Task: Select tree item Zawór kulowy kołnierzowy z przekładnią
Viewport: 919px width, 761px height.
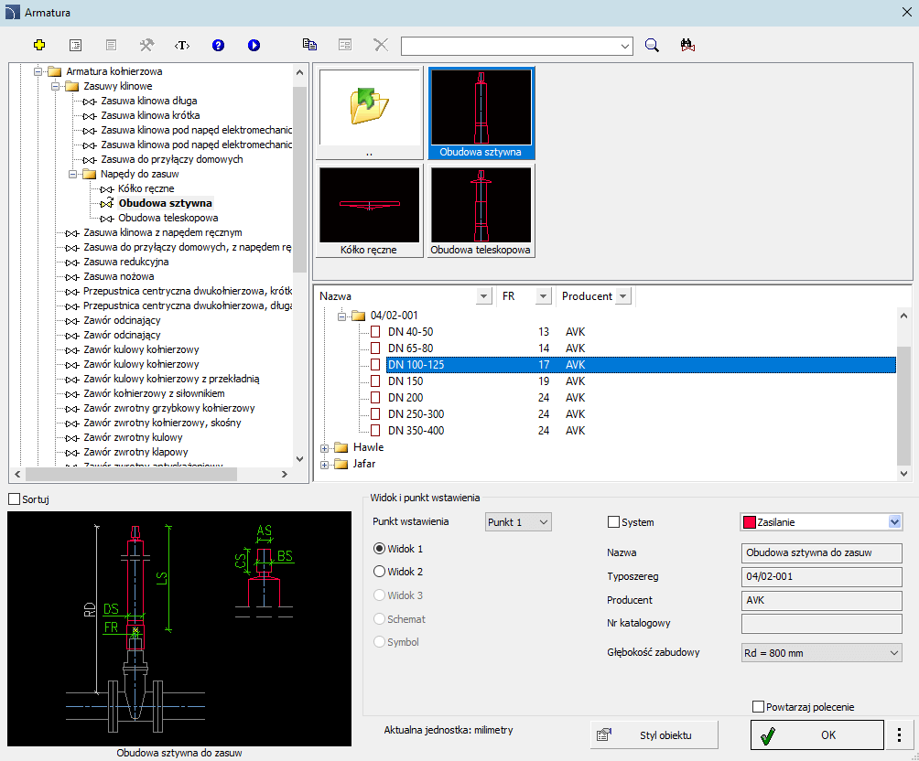Action: (x=171, y=379)
